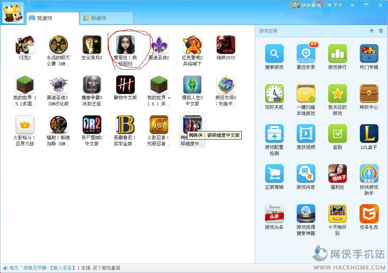Click the king mascot avatar logo
The height and width of the screenshot is (273, 388).
pyautogui.click(x=13, y=13)
